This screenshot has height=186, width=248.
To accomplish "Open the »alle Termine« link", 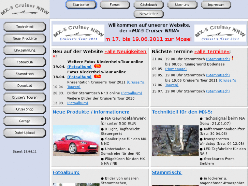I will coord(212,52).
